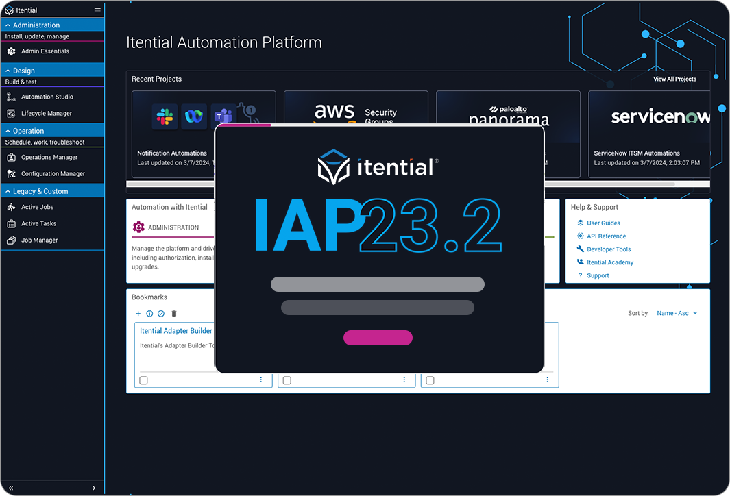Open Configuration Manager via its sidebar icon

point(11,174)
